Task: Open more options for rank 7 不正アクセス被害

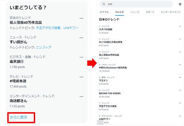Action: tap(180, 103)
